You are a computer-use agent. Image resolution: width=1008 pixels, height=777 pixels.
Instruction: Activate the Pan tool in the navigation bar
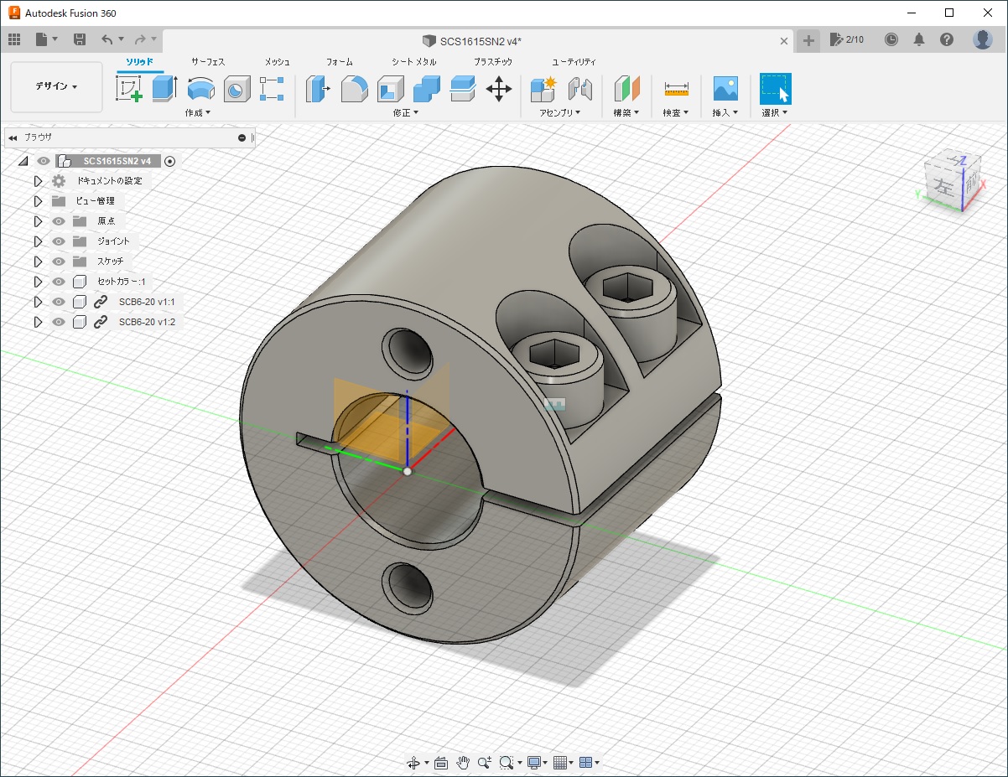[462, 763]
